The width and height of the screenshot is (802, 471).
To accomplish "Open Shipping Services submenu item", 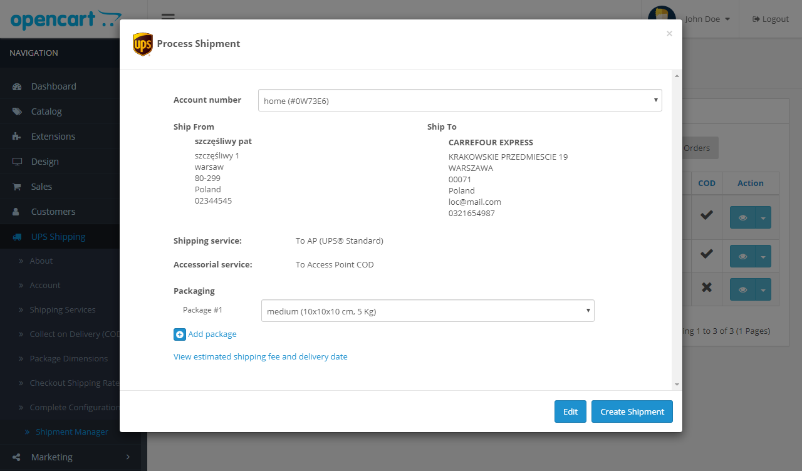I will point(63,309).
